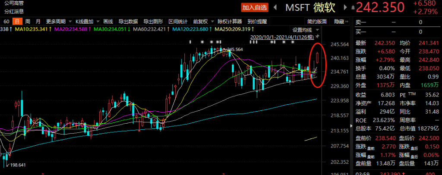442x175 pixels.
Task: Open 区间统计 interval statistics
Action: point(178,22)
